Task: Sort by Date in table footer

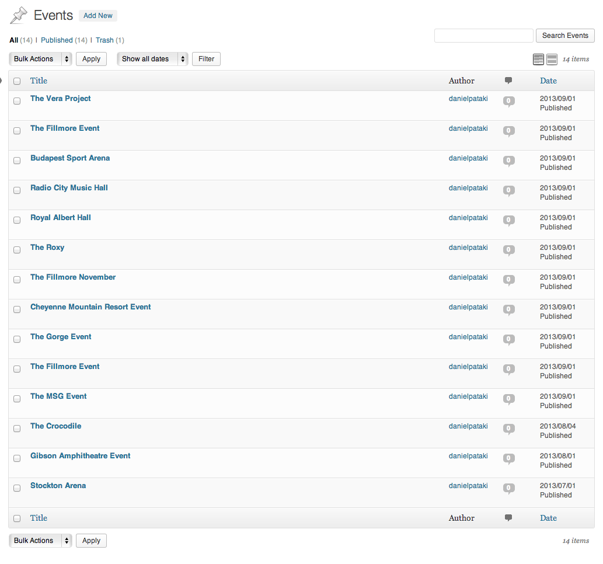Action: [548, 518]
